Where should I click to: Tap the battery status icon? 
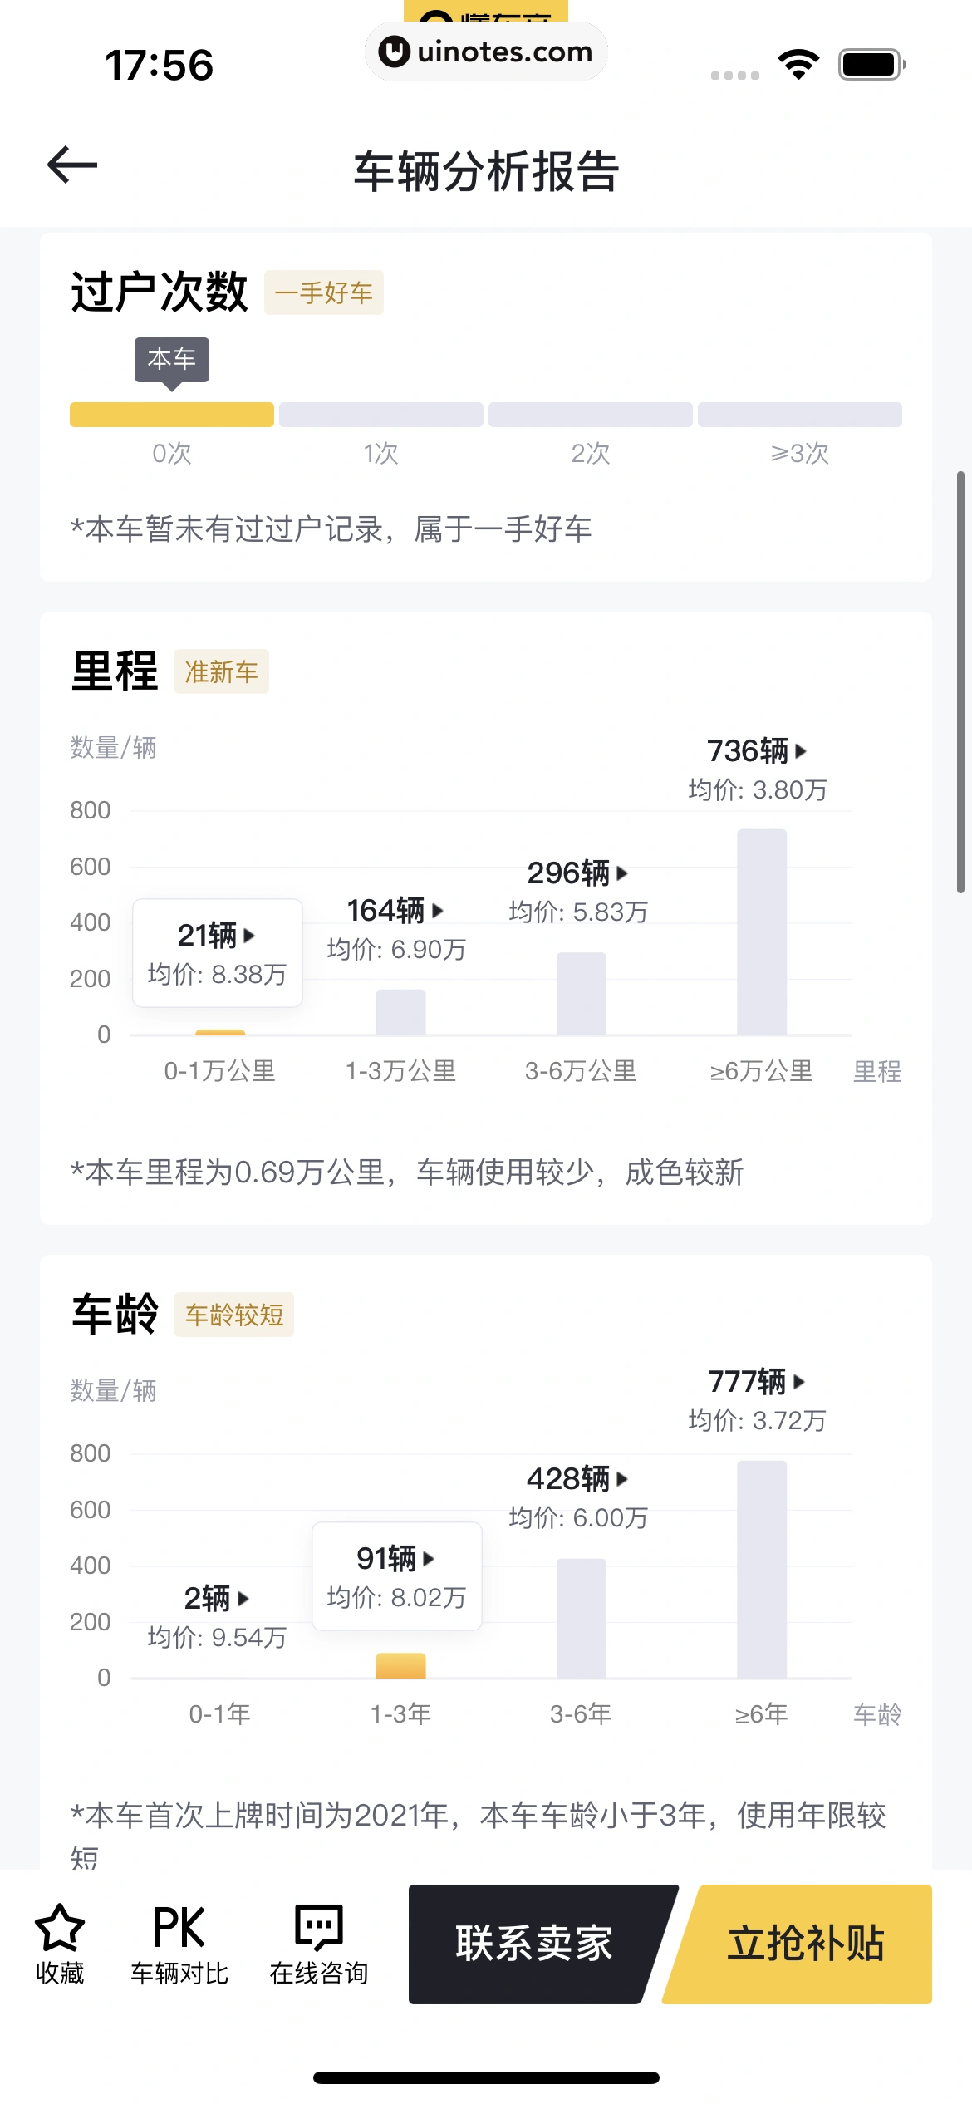point(871,65)
